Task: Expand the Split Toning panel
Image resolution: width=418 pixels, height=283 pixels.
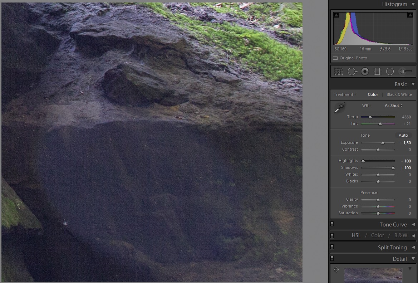Action: (413, 248)
